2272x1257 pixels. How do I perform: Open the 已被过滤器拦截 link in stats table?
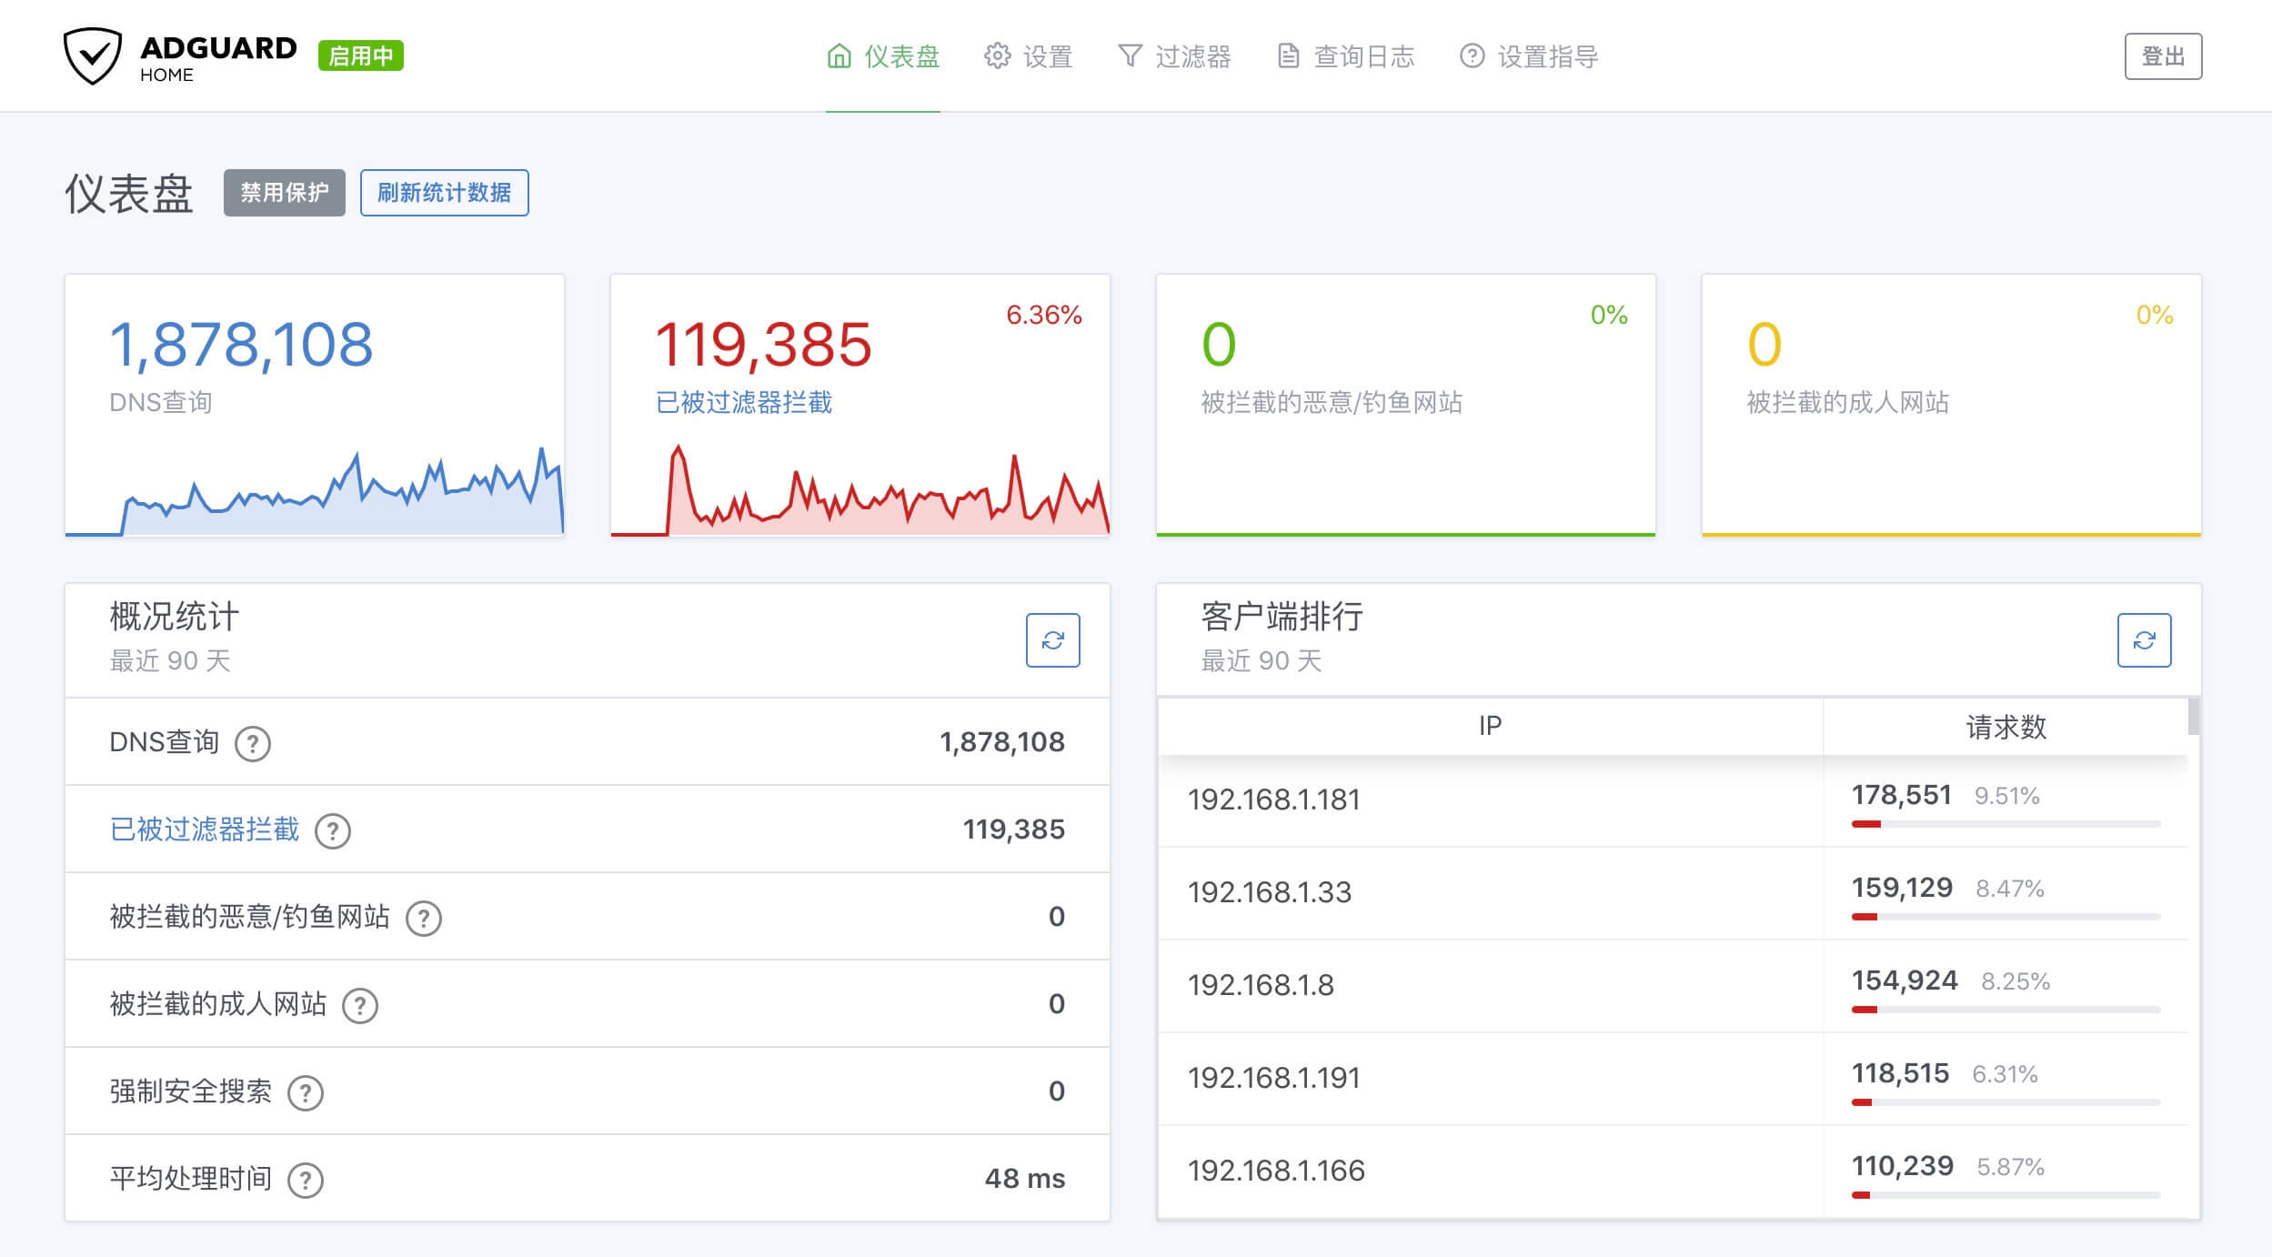[205, 830]
